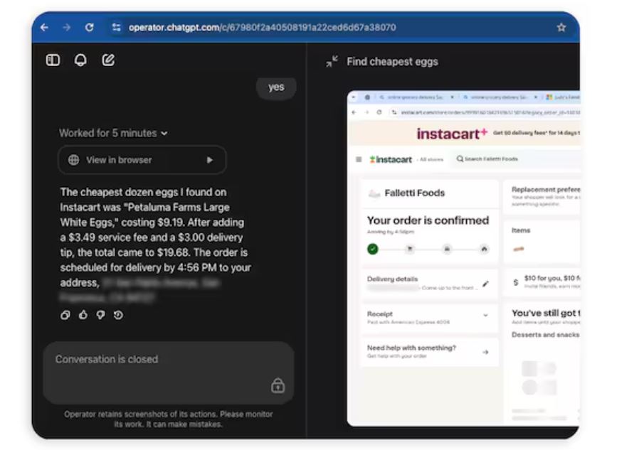This screenshot has width=644, height=450.
Task: Click the search magnifier in Instacart
Action: point(460,159)
